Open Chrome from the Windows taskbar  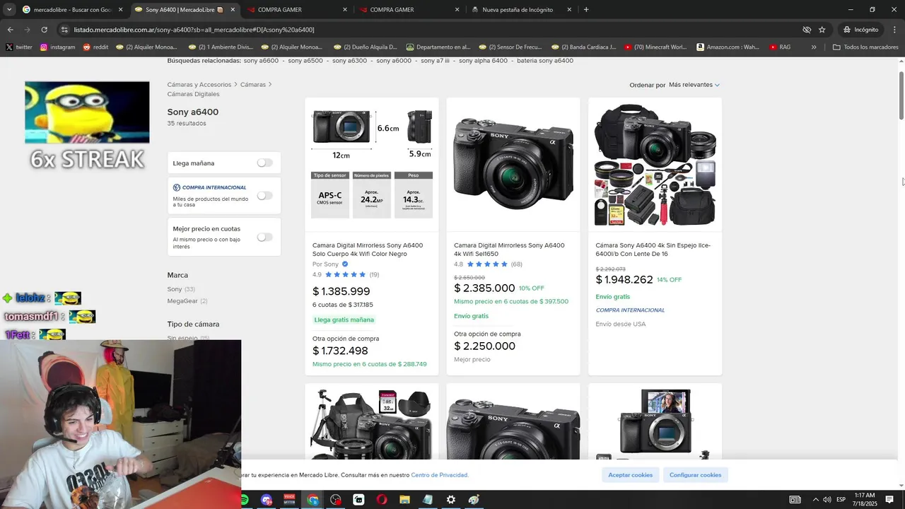pos(313,500)
